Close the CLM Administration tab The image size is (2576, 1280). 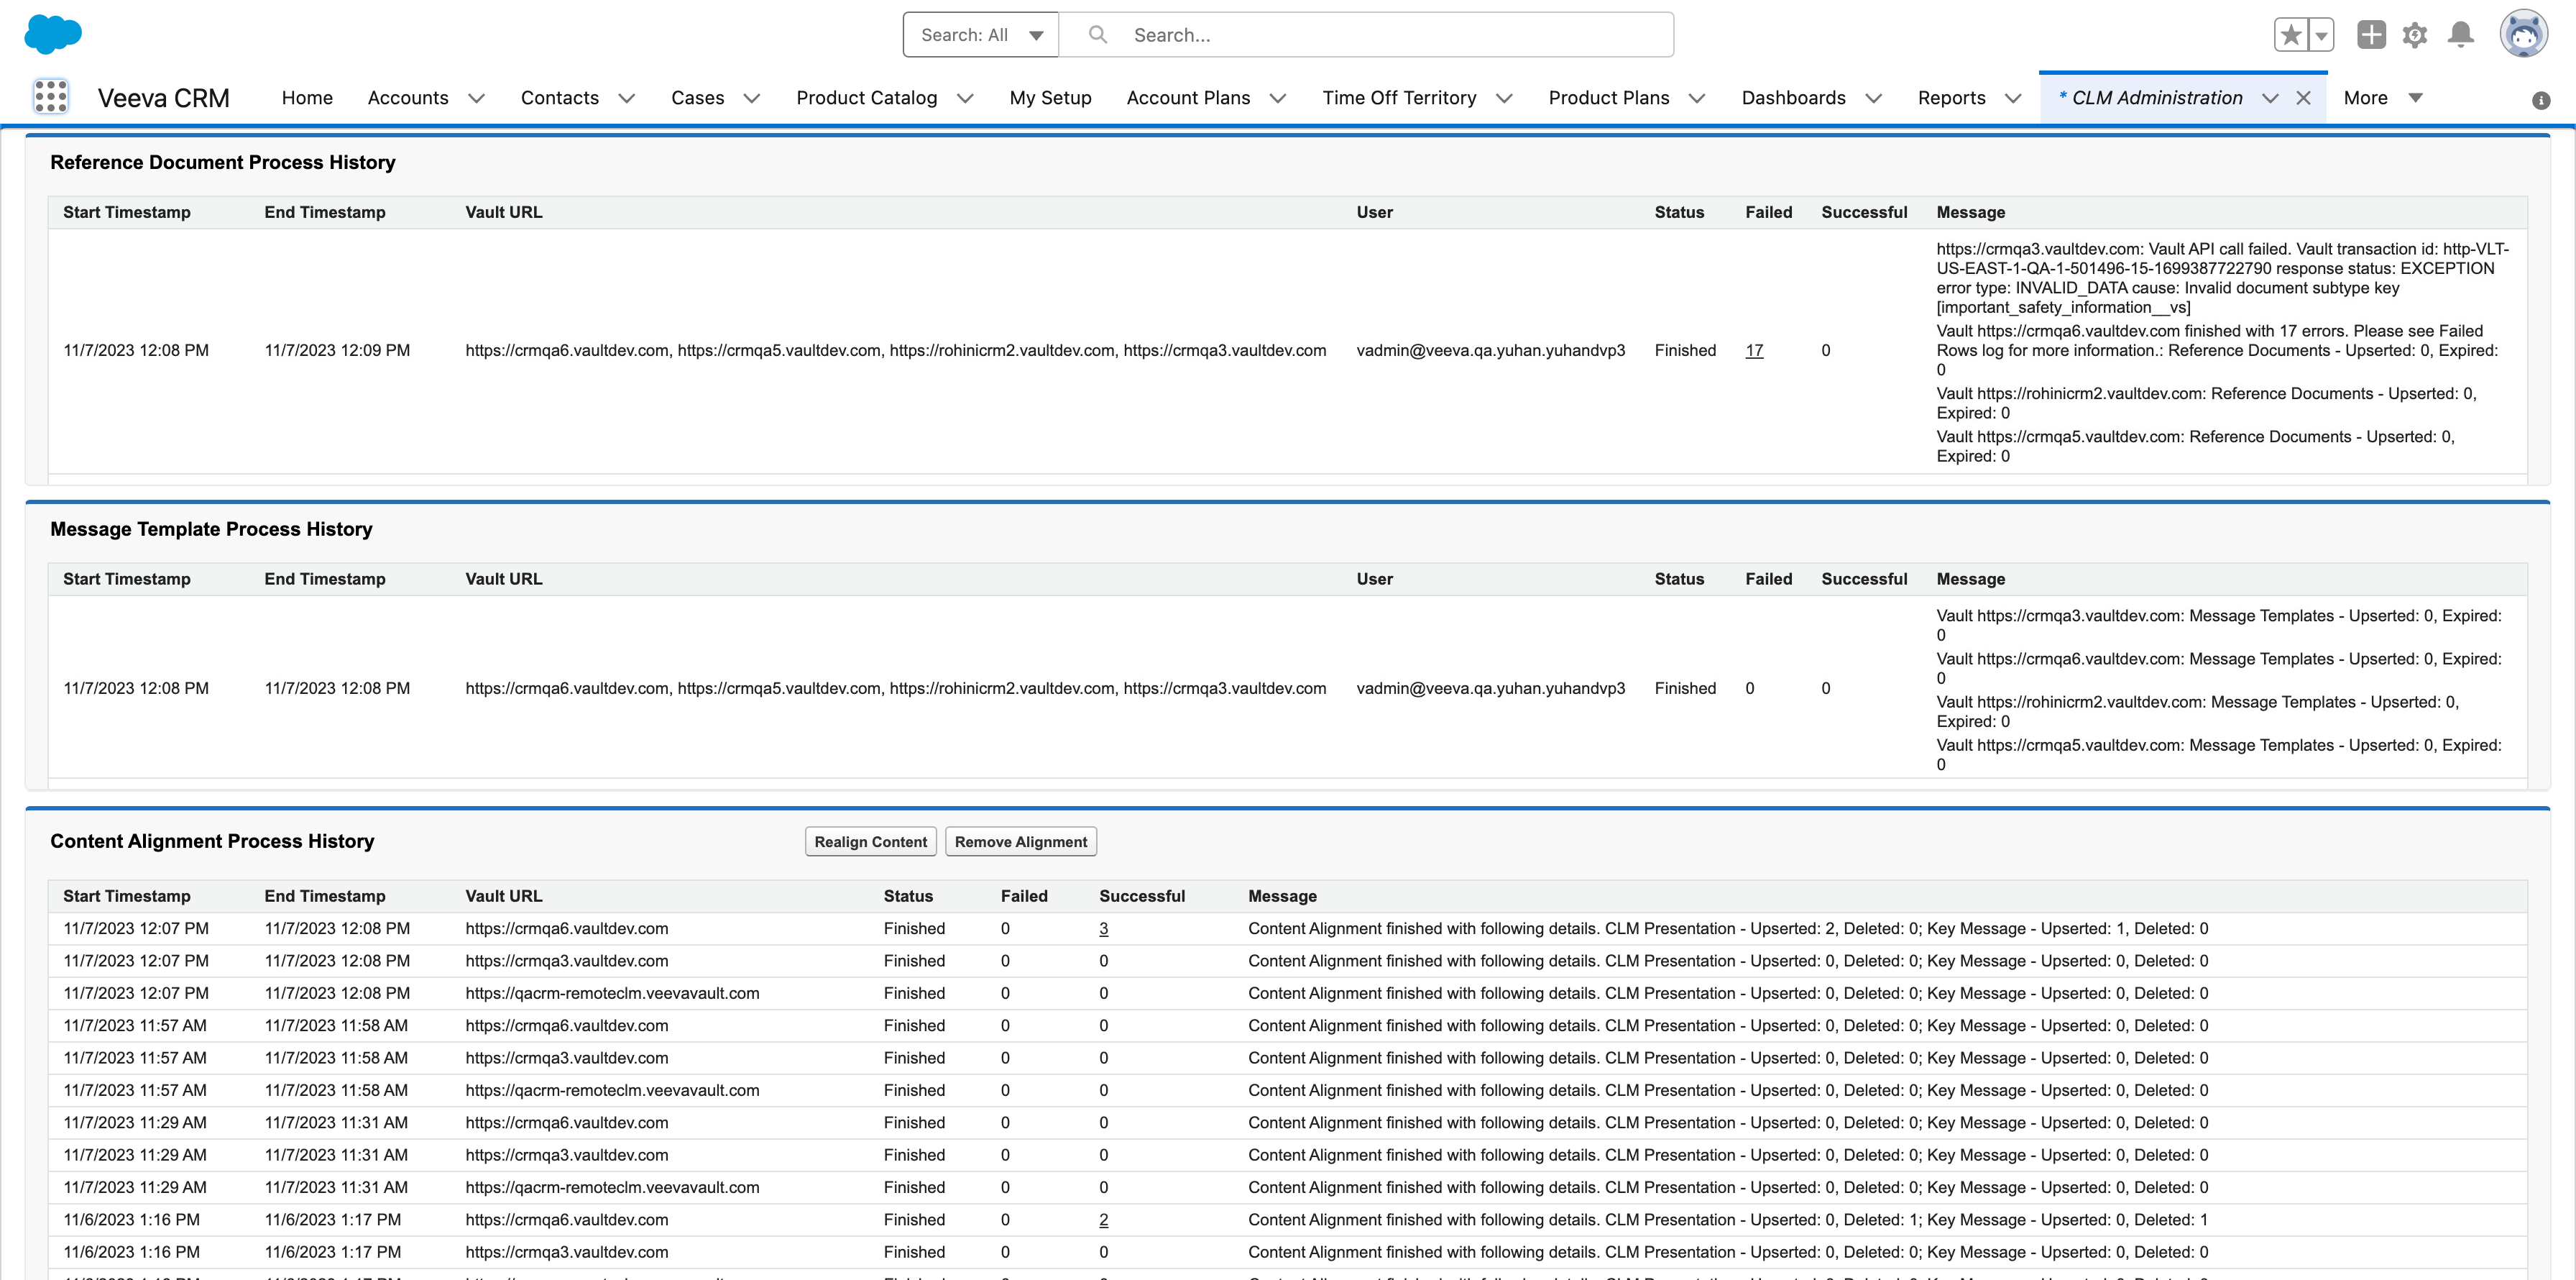2303,98
